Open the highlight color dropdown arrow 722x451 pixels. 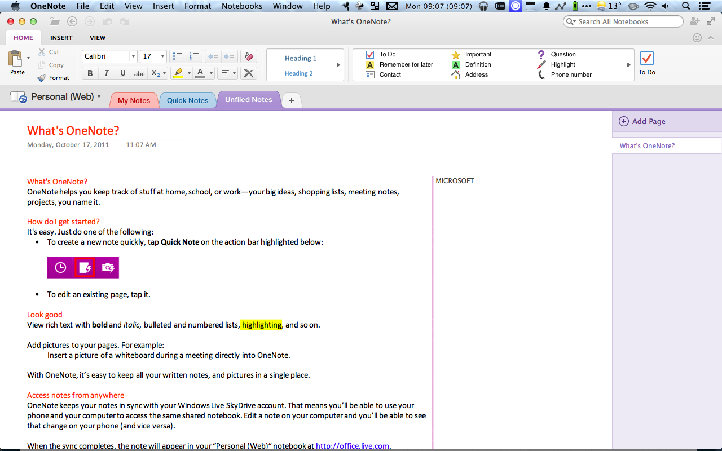(x=189, y=73)
